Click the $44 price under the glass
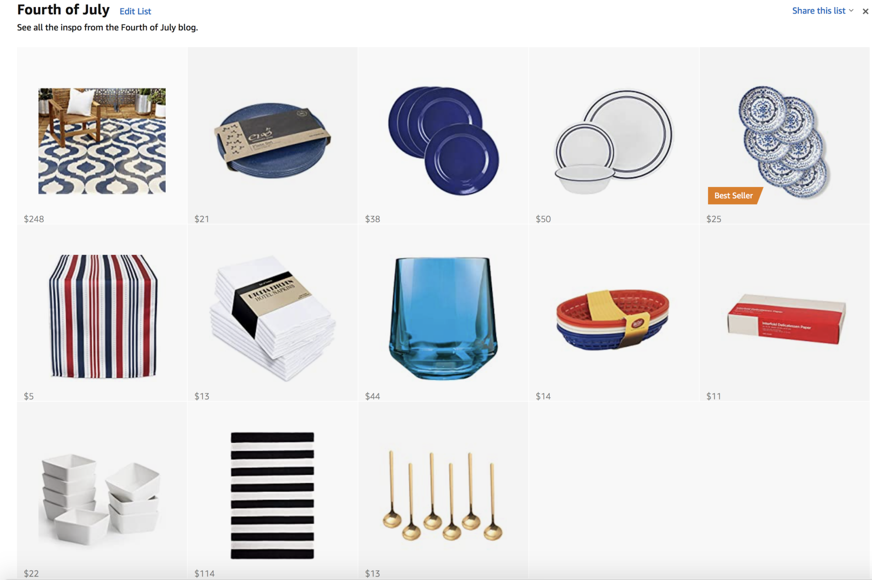The width and height of the screenshot is (872, 580). click(x=372, y=396)
